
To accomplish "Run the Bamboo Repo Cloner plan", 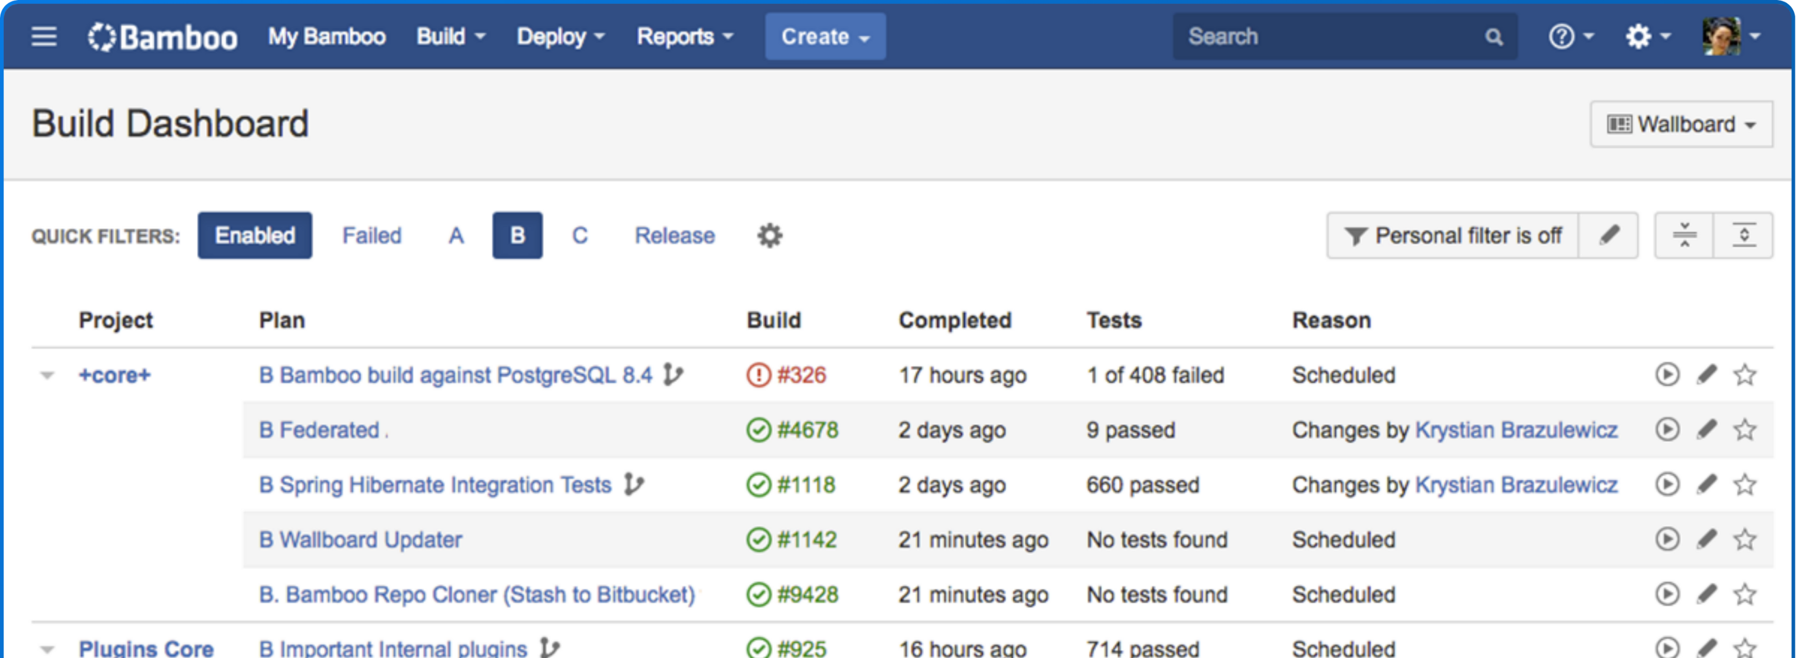I will pyautogui.click(x=1667, y=594).
